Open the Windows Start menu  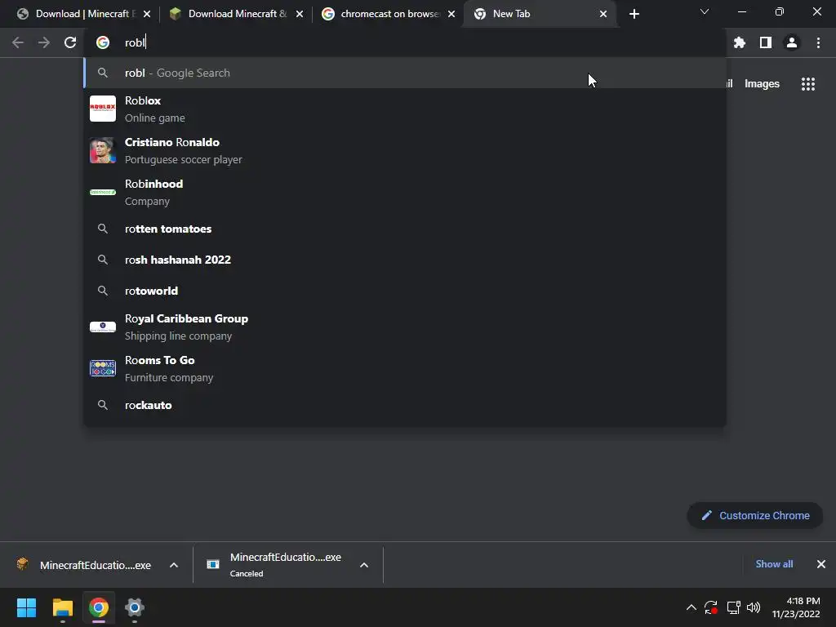tap(27, 607)
